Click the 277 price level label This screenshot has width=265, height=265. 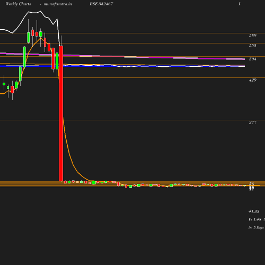tap(253, 122)
